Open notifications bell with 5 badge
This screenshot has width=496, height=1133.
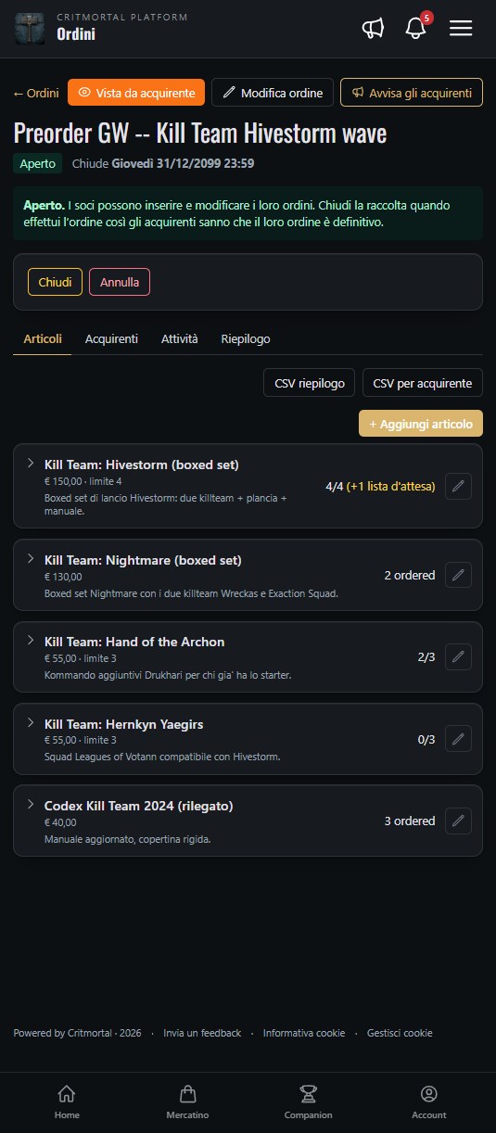click(416, 29)
